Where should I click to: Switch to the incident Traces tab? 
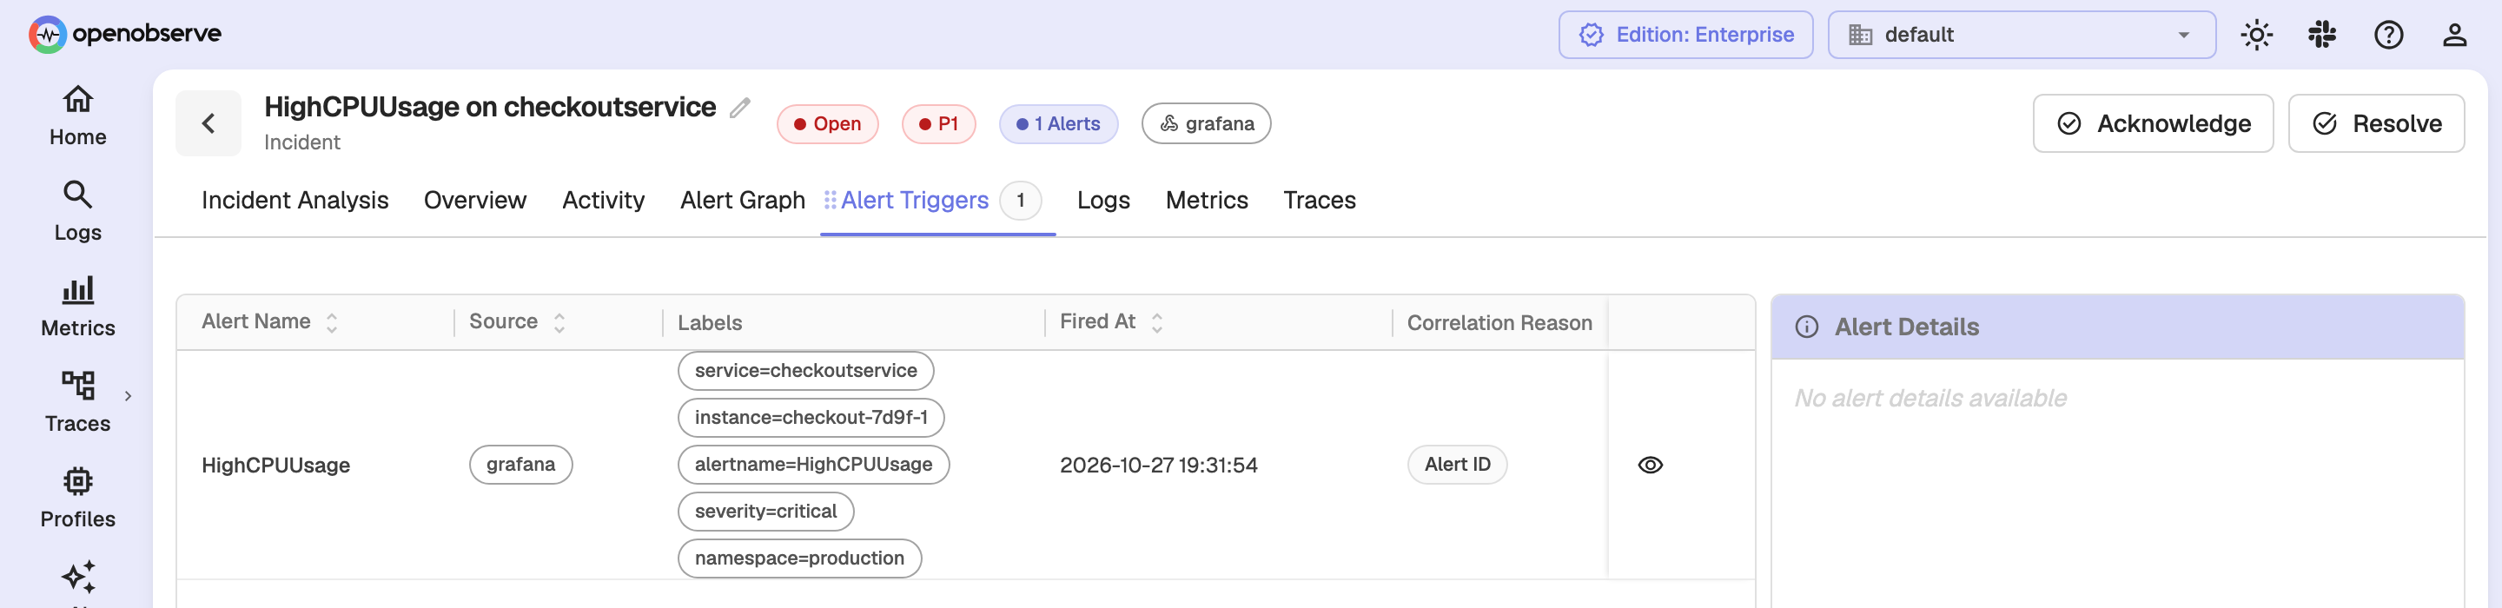point(1319,200)
